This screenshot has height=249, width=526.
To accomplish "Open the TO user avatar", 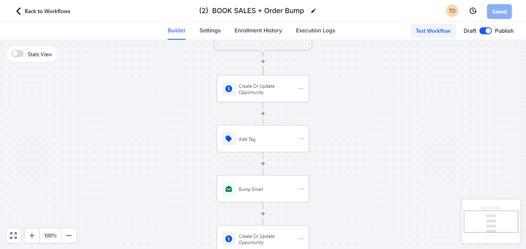I will 452,11.
